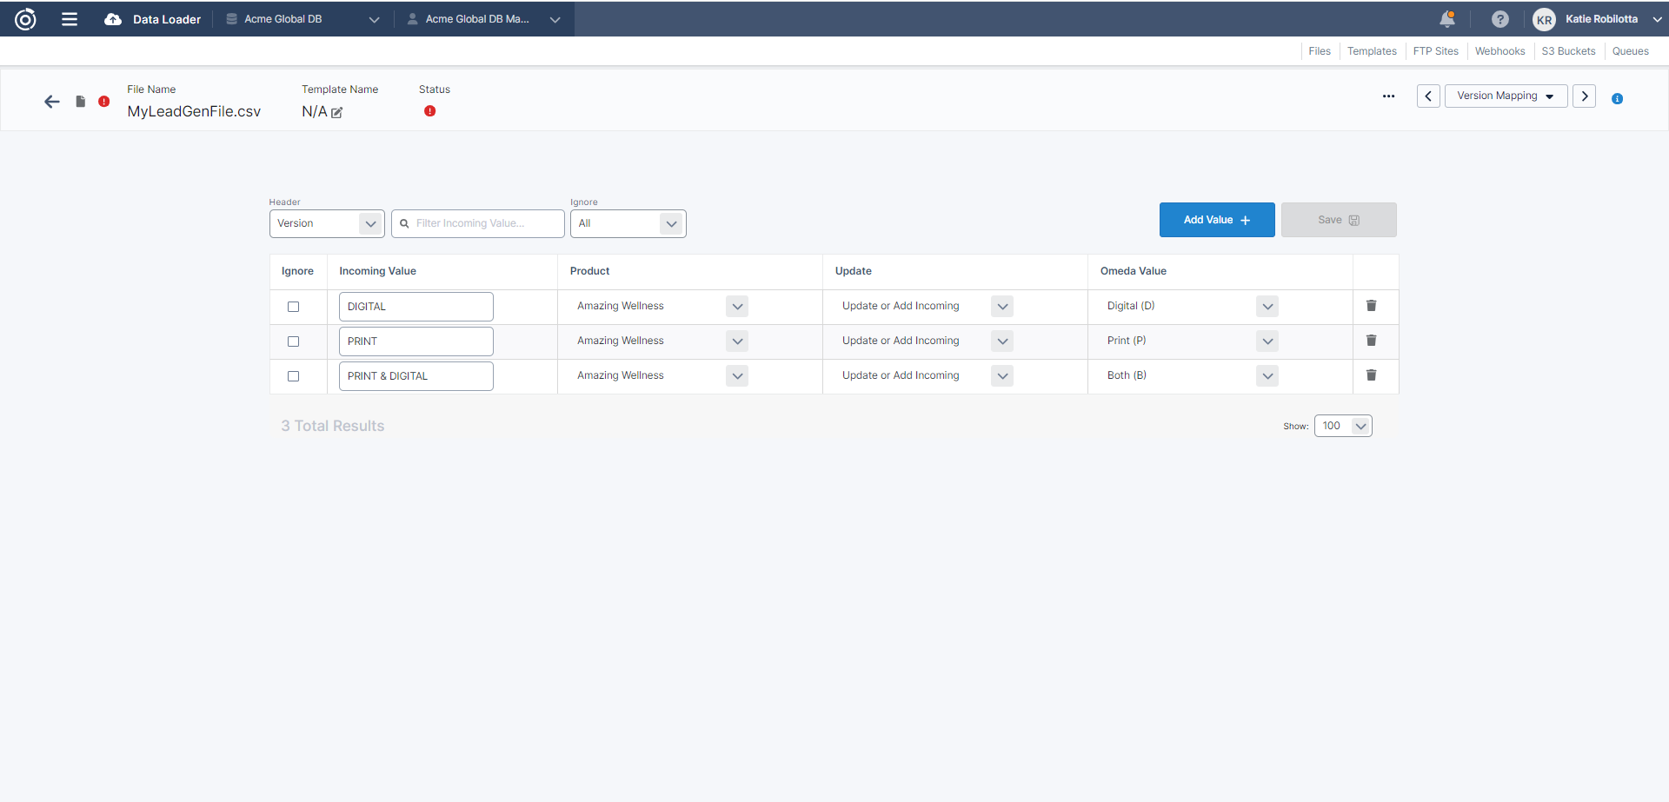This screenshot has height=802, width=1669.
Task: Check Ignore box for DIGITAL row
Action: click(293, 307)
